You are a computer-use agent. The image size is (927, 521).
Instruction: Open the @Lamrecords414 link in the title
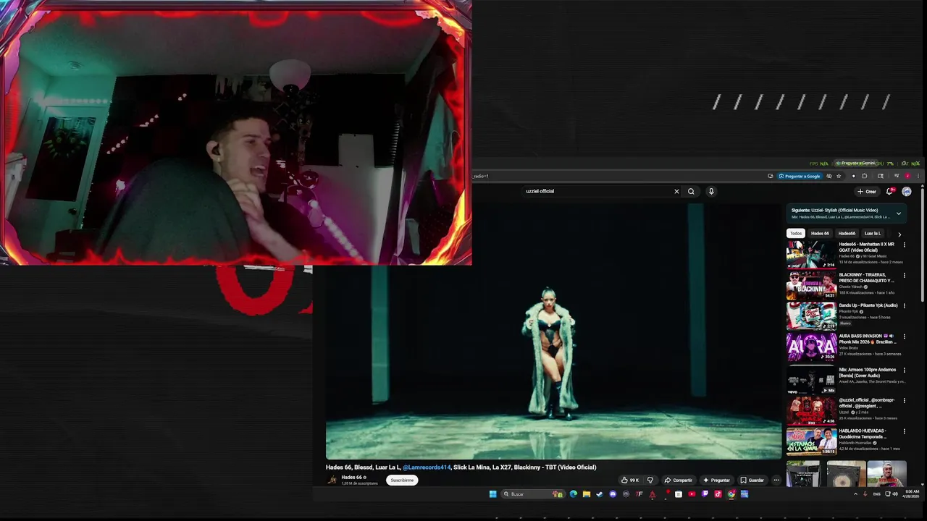coord(427,467)
